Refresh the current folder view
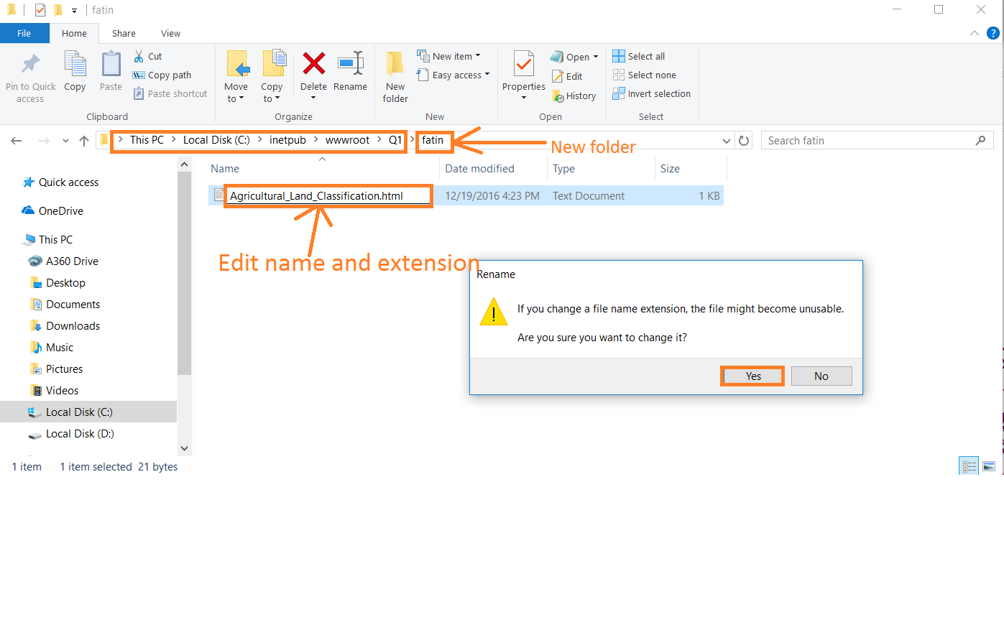This screenshot has height=640, width=1004. pyautogui.click(x=744, y=141)
